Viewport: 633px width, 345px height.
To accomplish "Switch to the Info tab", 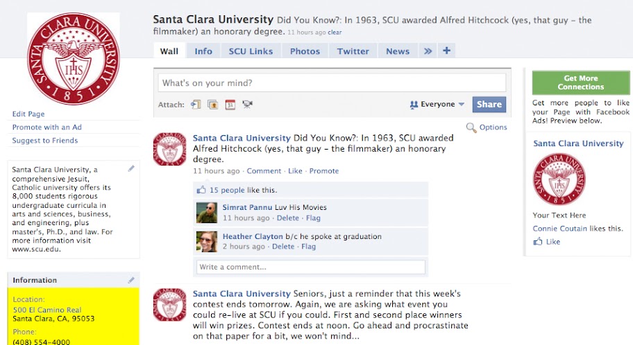I will (x=203, y=51).
